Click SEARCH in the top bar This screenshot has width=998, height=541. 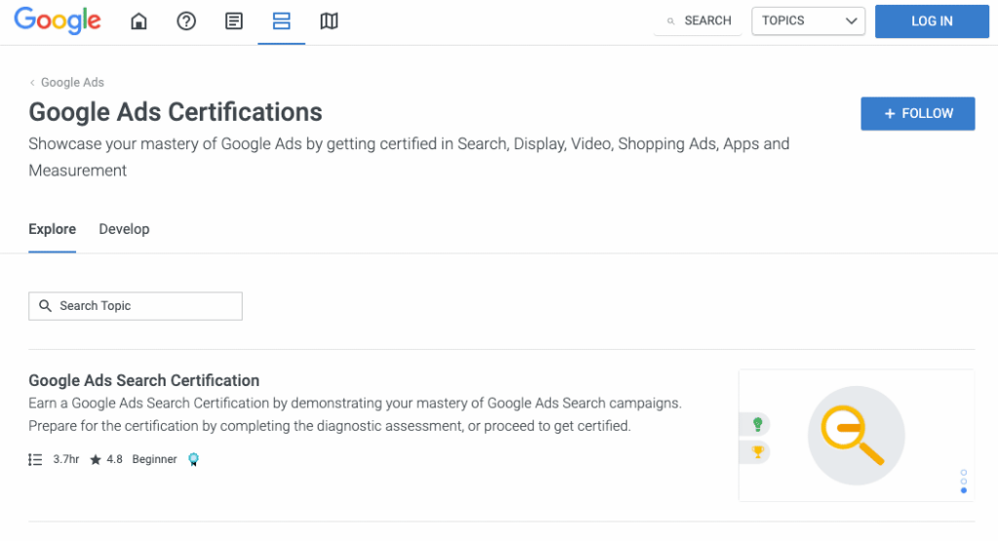point(708,21)
